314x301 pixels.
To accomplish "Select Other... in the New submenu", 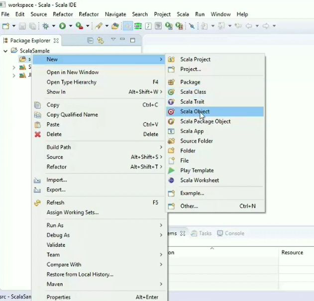I will pyautogui.click(x=215, y=206).
